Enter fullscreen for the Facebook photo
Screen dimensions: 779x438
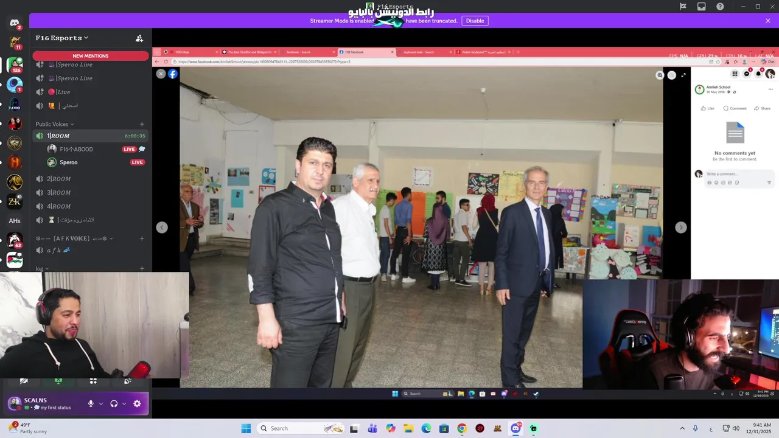(x=683, y=75)
